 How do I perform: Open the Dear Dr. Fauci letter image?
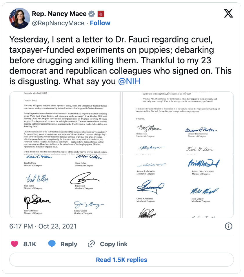tap(65, 123)
